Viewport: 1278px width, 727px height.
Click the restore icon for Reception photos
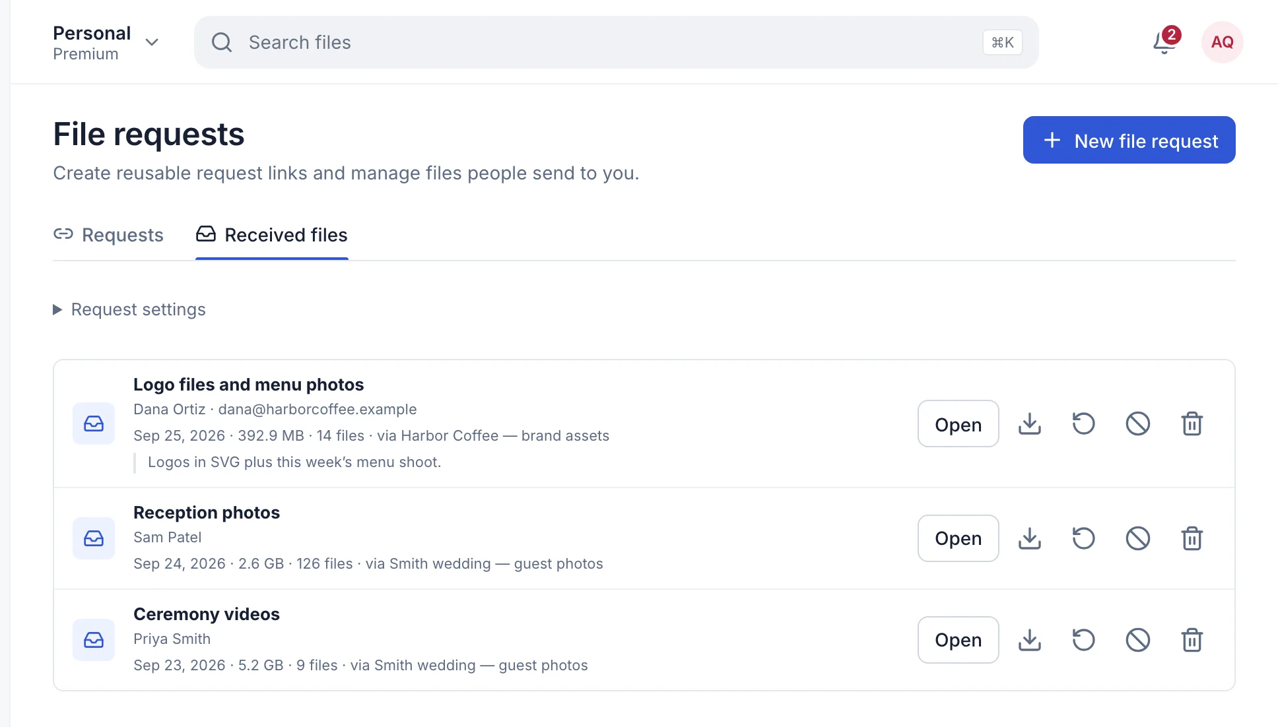pyautogui.click(x=1084, y=538)
